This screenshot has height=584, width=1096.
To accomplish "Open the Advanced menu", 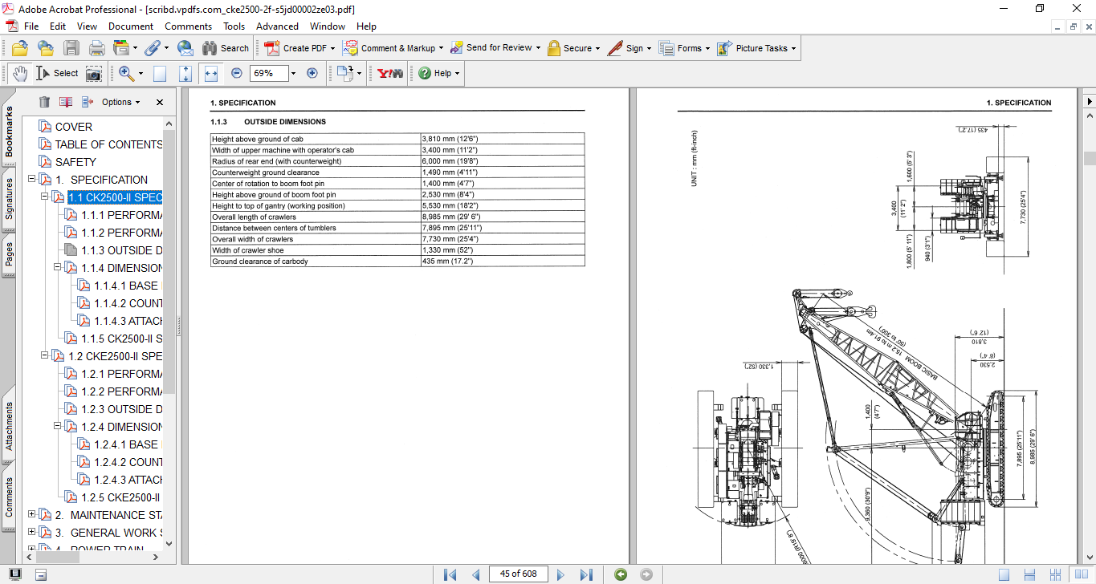I will [x=277, y=26].
